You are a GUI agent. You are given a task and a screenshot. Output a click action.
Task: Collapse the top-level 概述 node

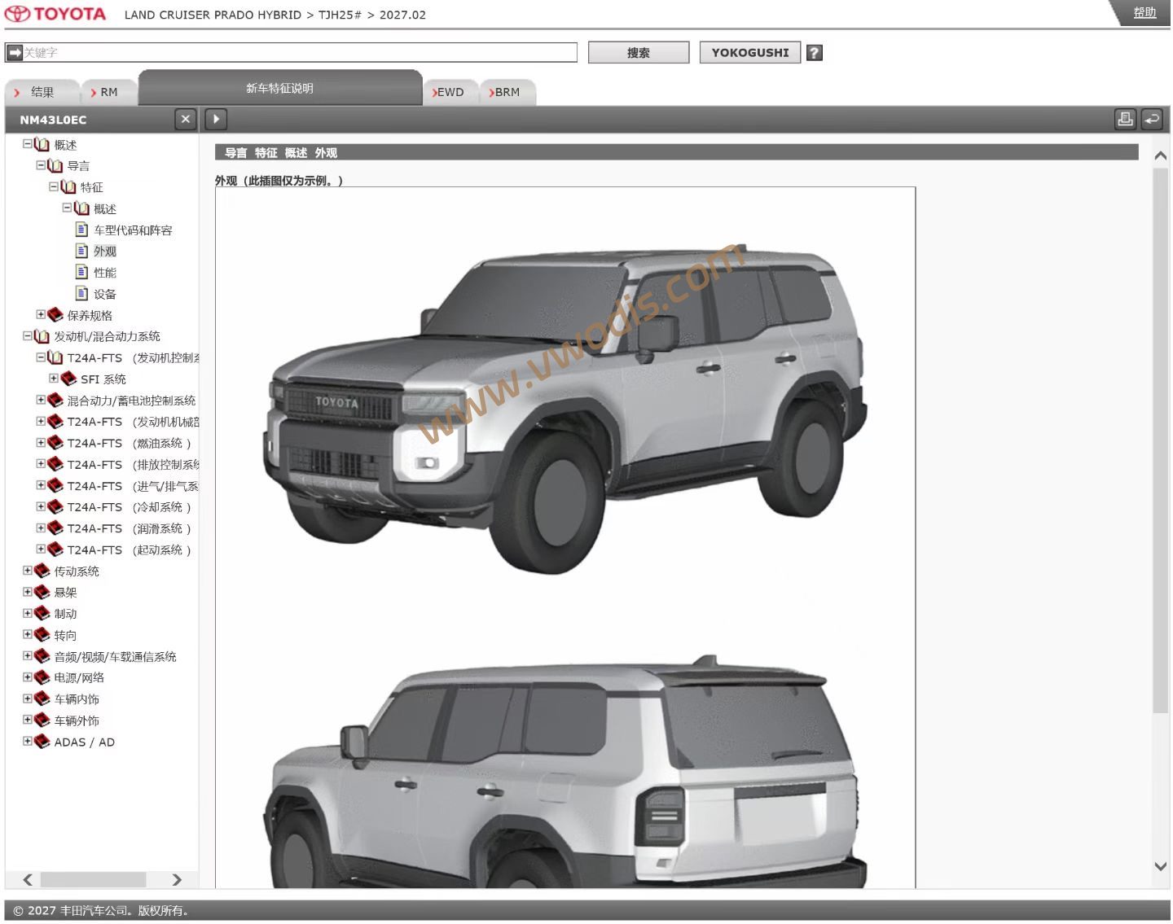27,143
